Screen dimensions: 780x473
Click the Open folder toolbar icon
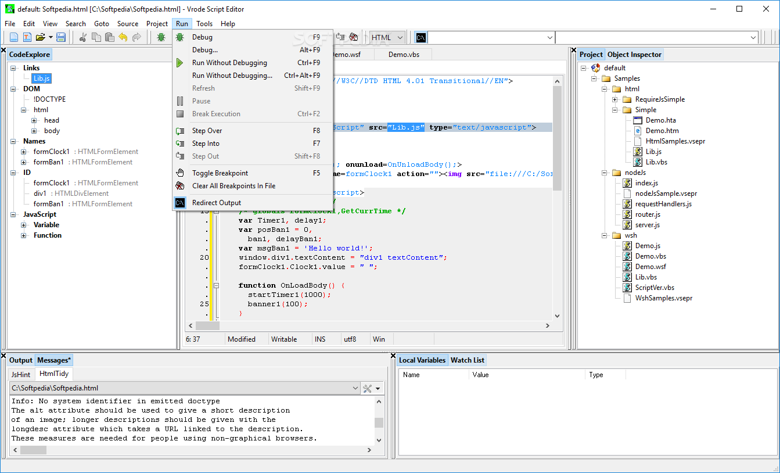[41, 37]
